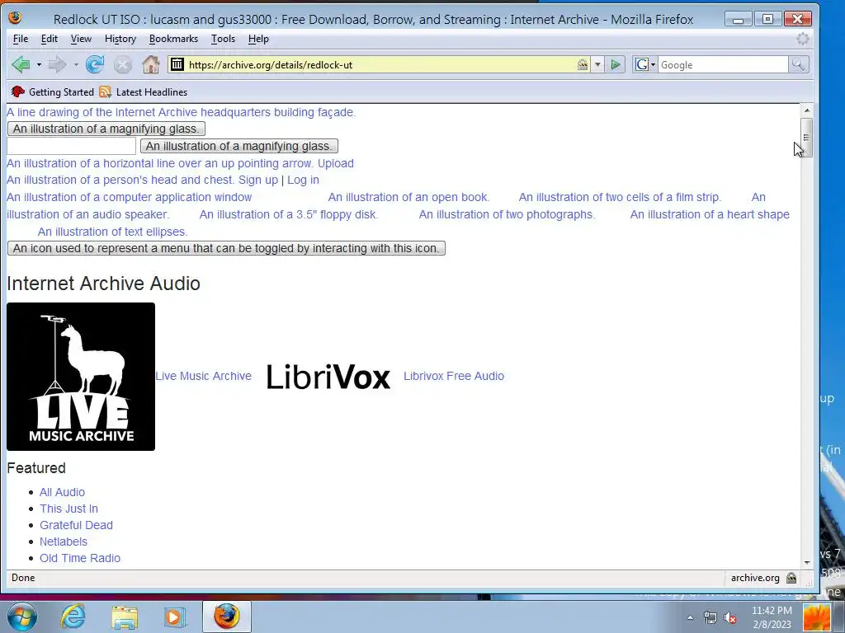Click the lock icon in the URL bar
845x633 pixels.
click(x=583, y=64)
